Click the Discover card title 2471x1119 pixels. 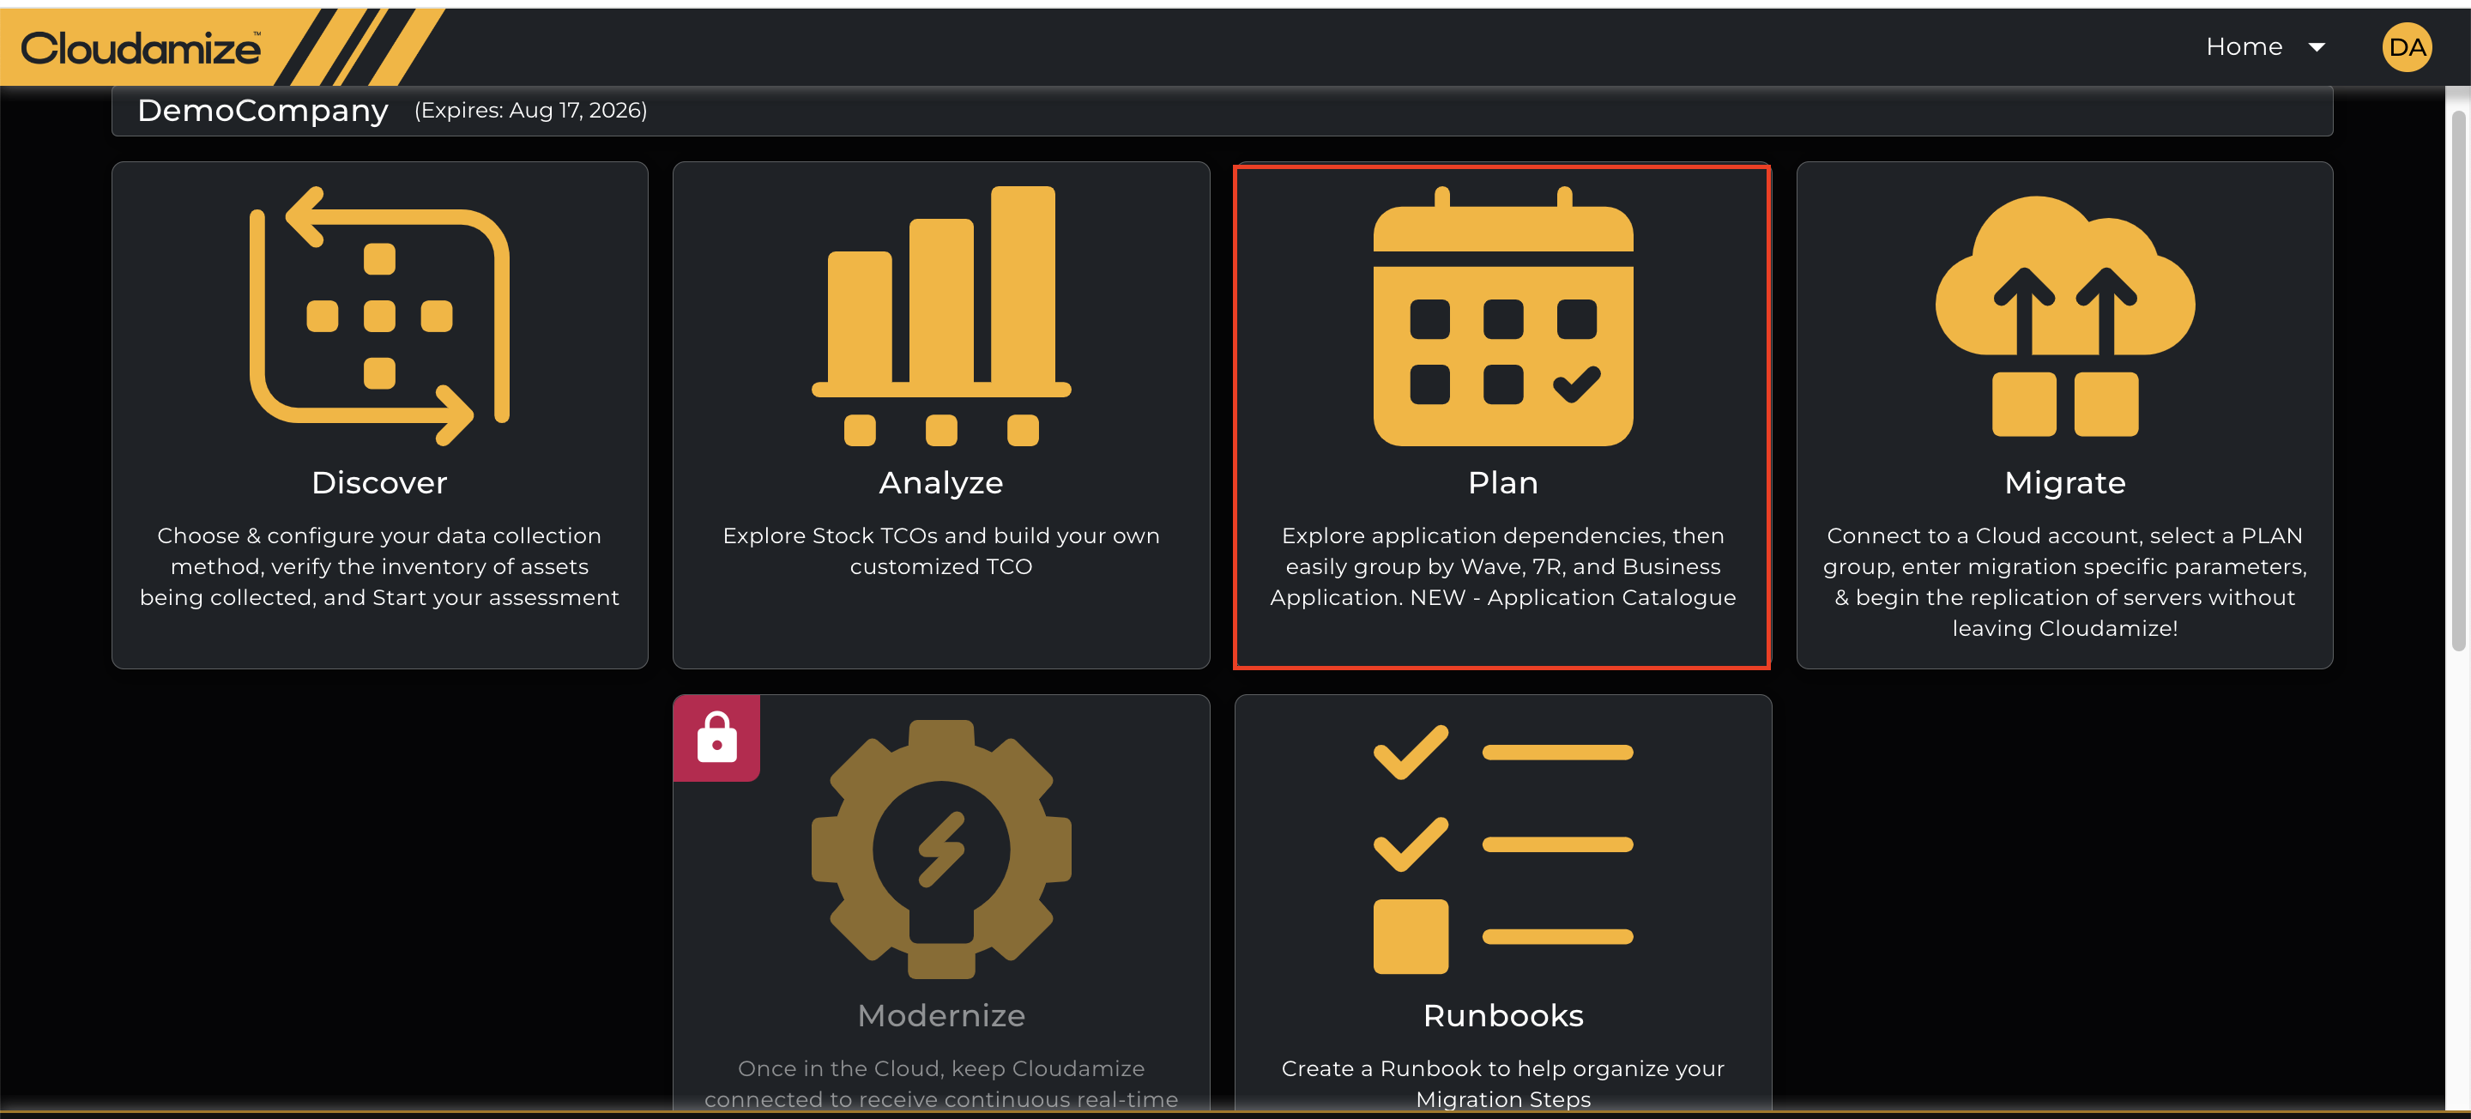(379, 481)
